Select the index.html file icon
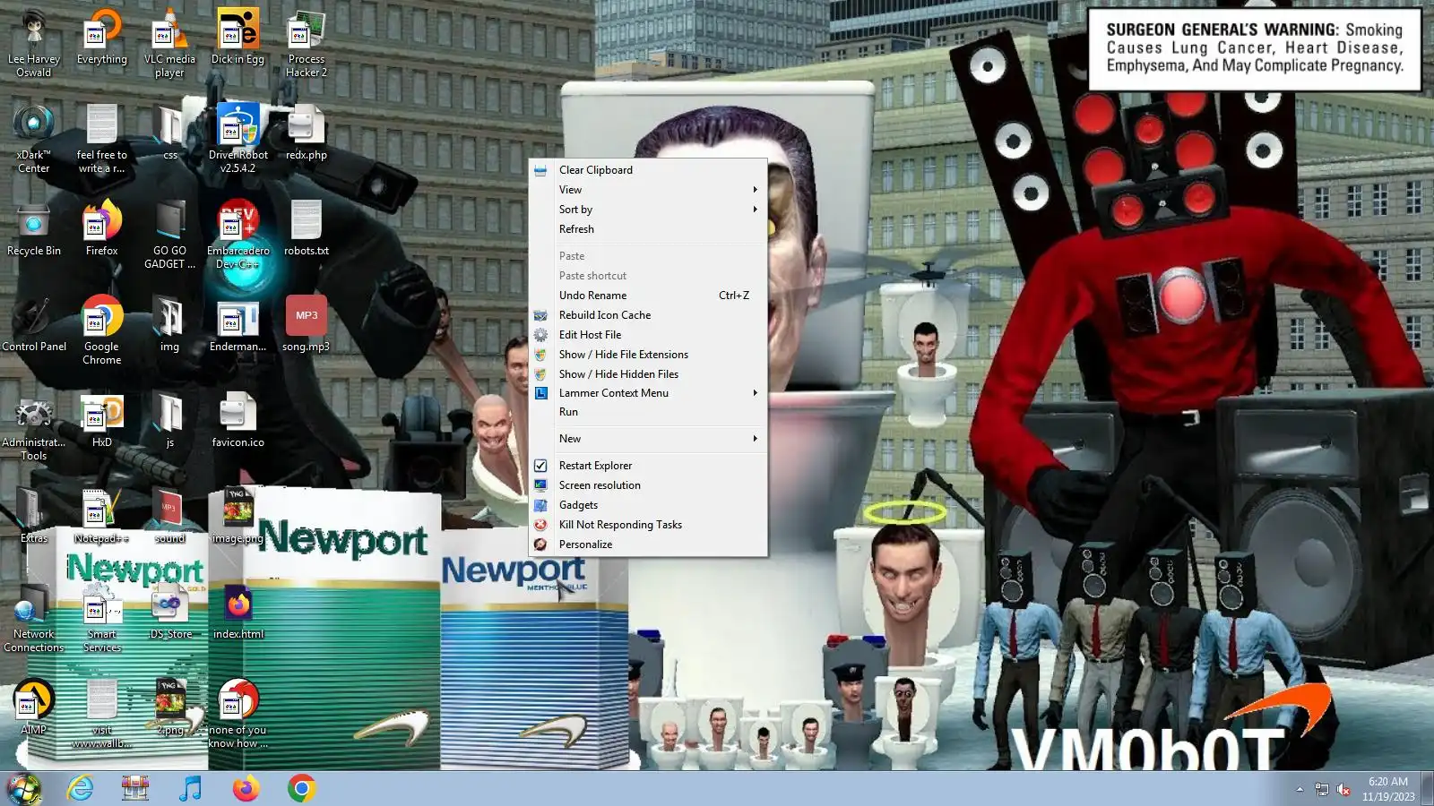The image size is (1434, 806). click(238, 612)
